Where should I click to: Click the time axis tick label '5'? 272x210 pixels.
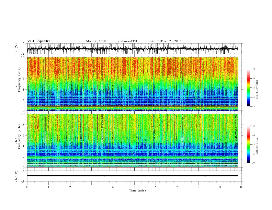(134, 187)
